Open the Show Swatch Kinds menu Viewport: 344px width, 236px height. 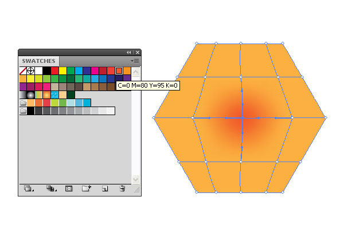pos(52,188)
